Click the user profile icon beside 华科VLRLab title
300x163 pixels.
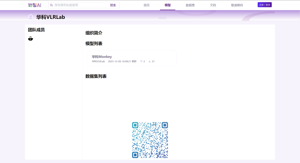pyautogui.click(x=31, y=17)
